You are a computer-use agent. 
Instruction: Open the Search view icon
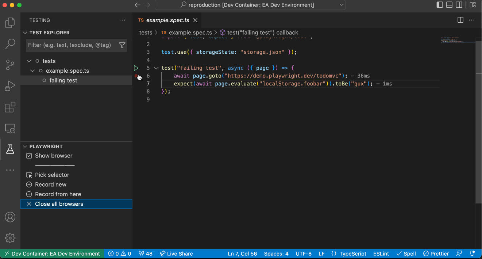point(10,44)
